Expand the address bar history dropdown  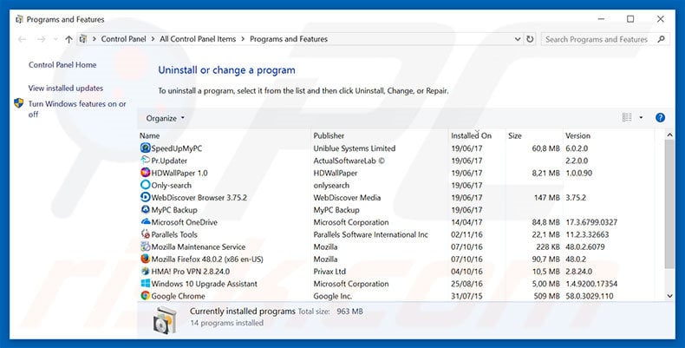pyautogui.click(x=518, y=39)
